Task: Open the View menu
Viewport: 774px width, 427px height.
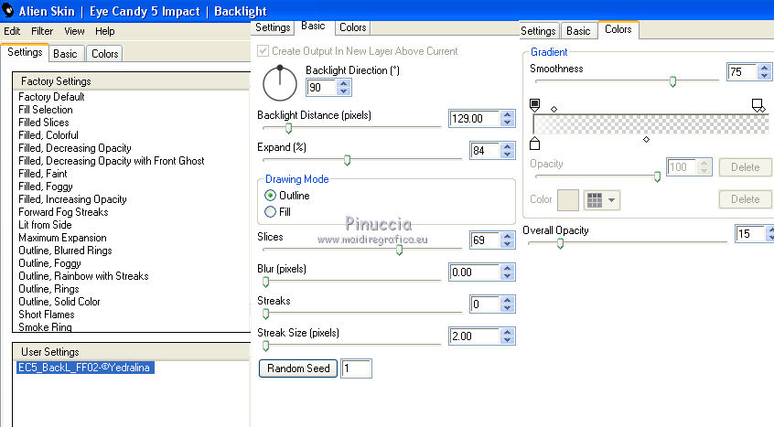Action: pyautogui.click(x=74, y=31)
